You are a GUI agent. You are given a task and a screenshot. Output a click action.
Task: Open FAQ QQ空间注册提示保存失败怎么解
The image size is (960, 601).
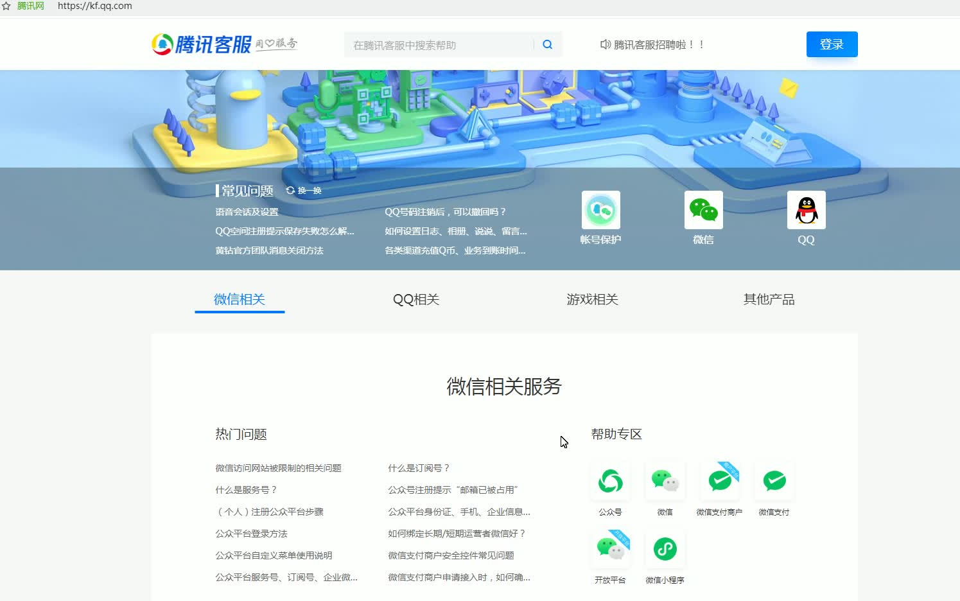click(x=284, y=231)
